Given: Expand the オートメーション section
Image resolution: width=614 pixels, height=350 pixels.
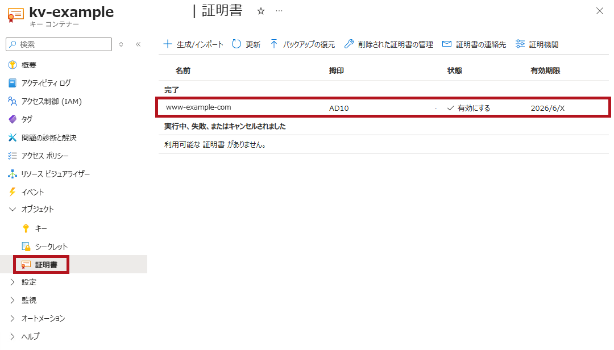Looking at the screenshot, I should pos(13,318).
